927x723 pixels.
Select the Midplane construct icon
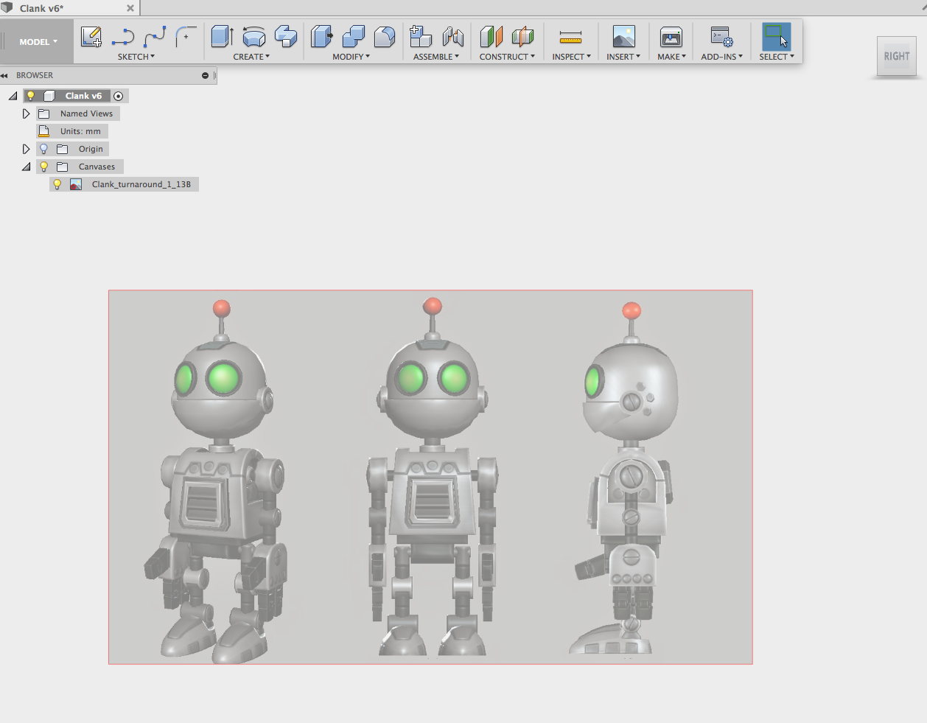(522, 36)
